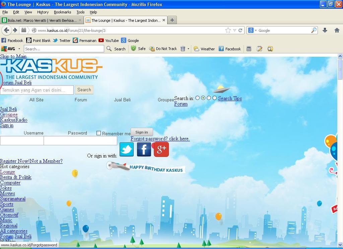The width and height of the screenshot is (343, 249).
Task: Go to the Home page icon
Action: tap(337, 30)
